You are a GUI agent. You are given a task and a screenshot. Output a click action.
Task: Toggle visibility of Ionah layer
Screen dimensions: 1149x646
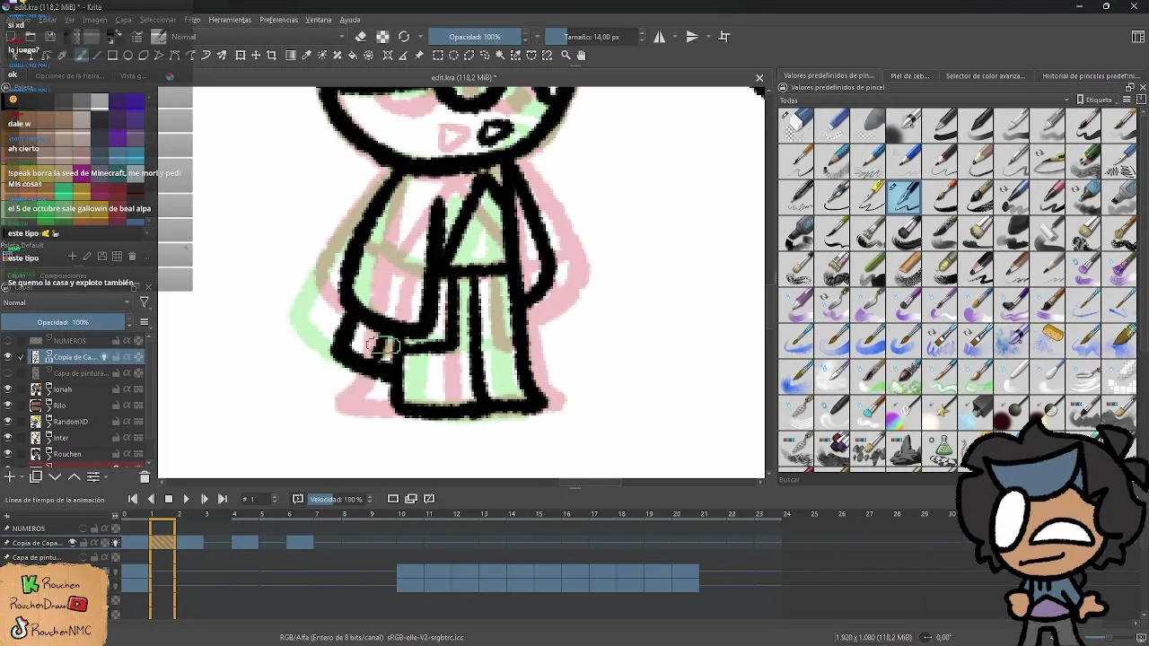click(x=8, y=389)
